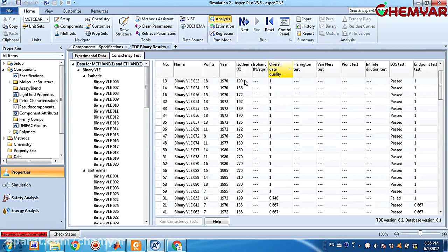This screenshot has width=448, height=252.
Task: Switch run mode to Regression
Action: click(222, 34)
